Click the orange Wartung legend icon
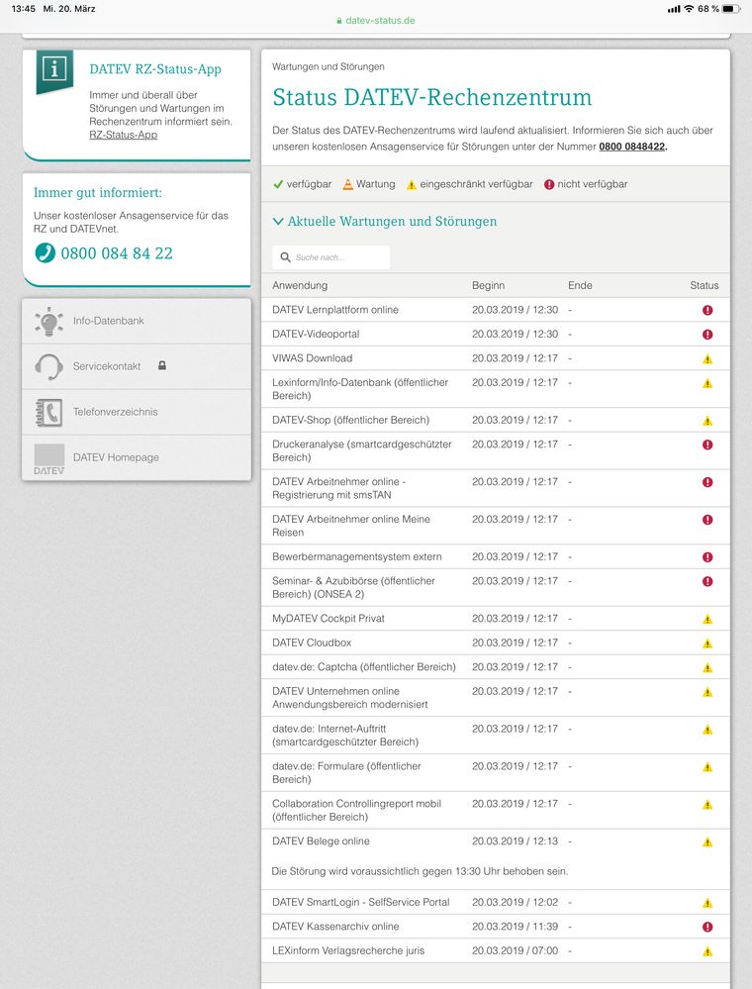 [348, 184]
